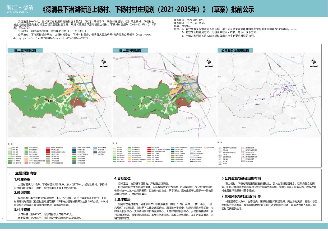This screenshot has width=328, height=231.
Task: Click the 7.景观风貌与村庄设计引导 heading
Action: click(241, 196)
